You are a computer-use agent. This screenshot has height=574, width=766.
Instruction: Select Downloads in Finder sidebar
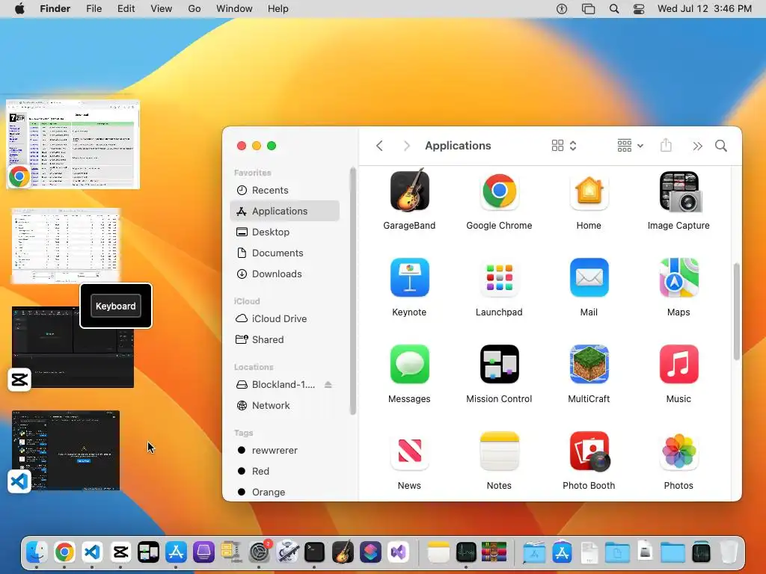(284, 274)
